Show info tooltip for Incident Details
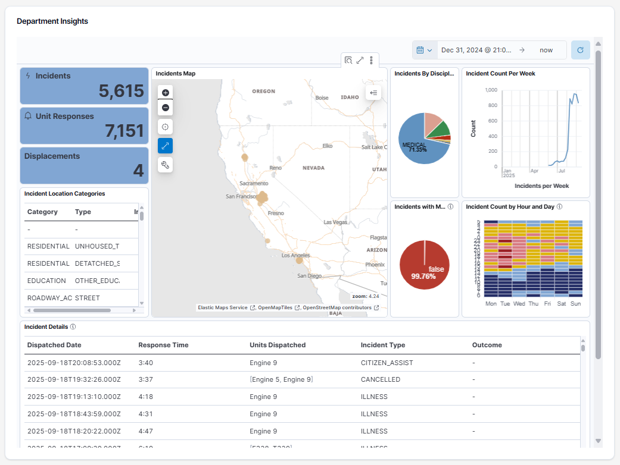 pos(73,326)
